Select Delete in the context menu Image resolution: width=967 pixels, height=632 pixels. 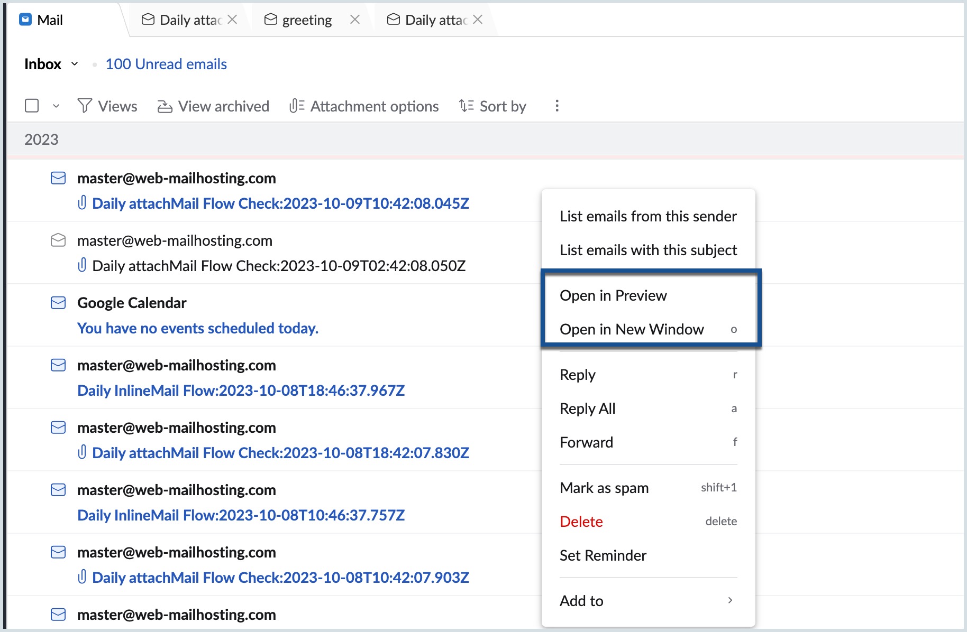click(x=648, y=522)
